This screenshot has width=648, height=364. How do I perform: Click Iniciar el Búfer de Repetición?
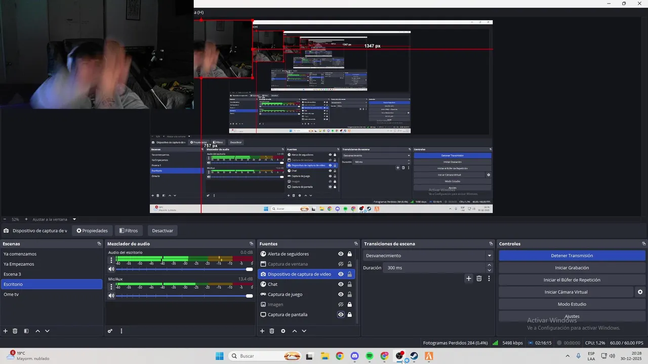pos(572,280)
